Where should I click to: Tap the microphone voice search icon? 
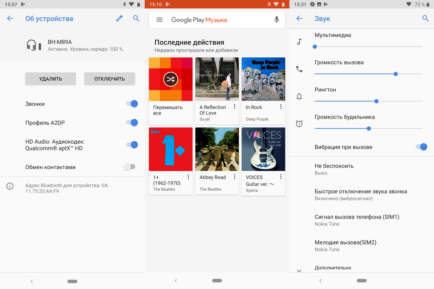tap(277, 20)
